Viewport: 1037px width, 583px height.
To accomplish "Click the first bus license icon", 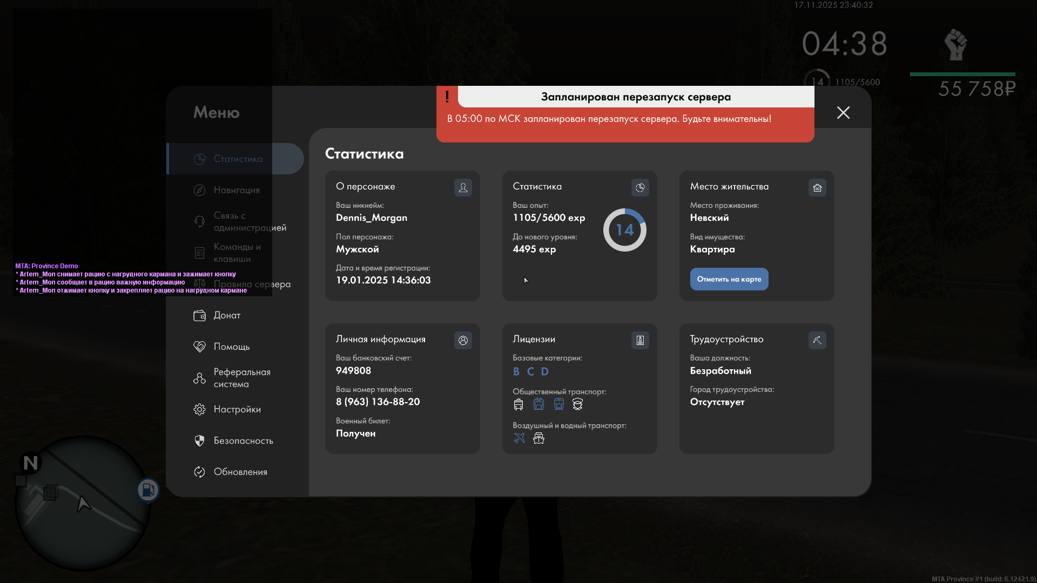I will click(518, 404).
